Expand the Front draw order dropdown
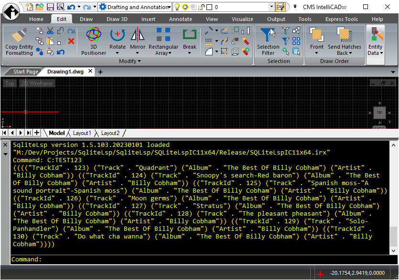The image size is (399, 280). 316,53
